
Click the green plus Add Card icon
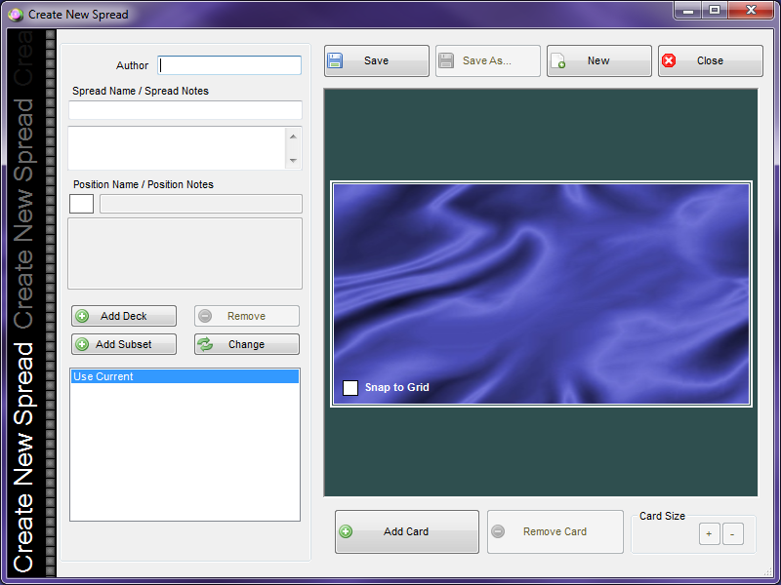(346, 531)
